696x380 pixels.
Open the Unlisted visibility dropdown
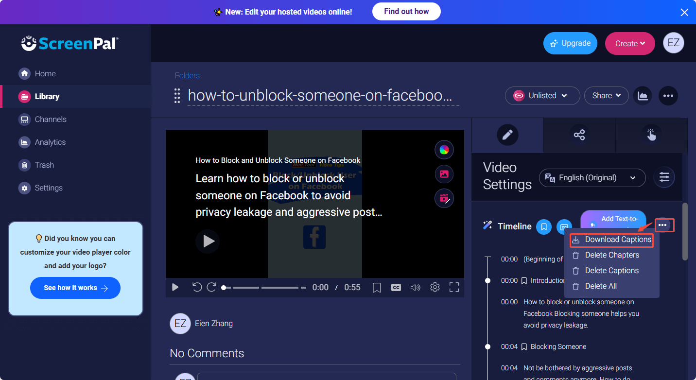coord(542,96)
